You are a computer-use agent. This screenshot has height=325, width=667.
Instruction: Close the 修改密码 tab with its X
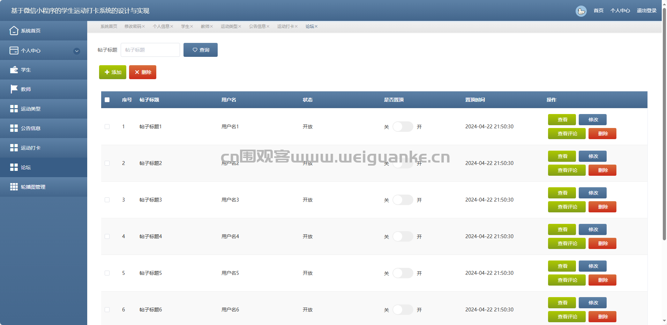[143, 27]
